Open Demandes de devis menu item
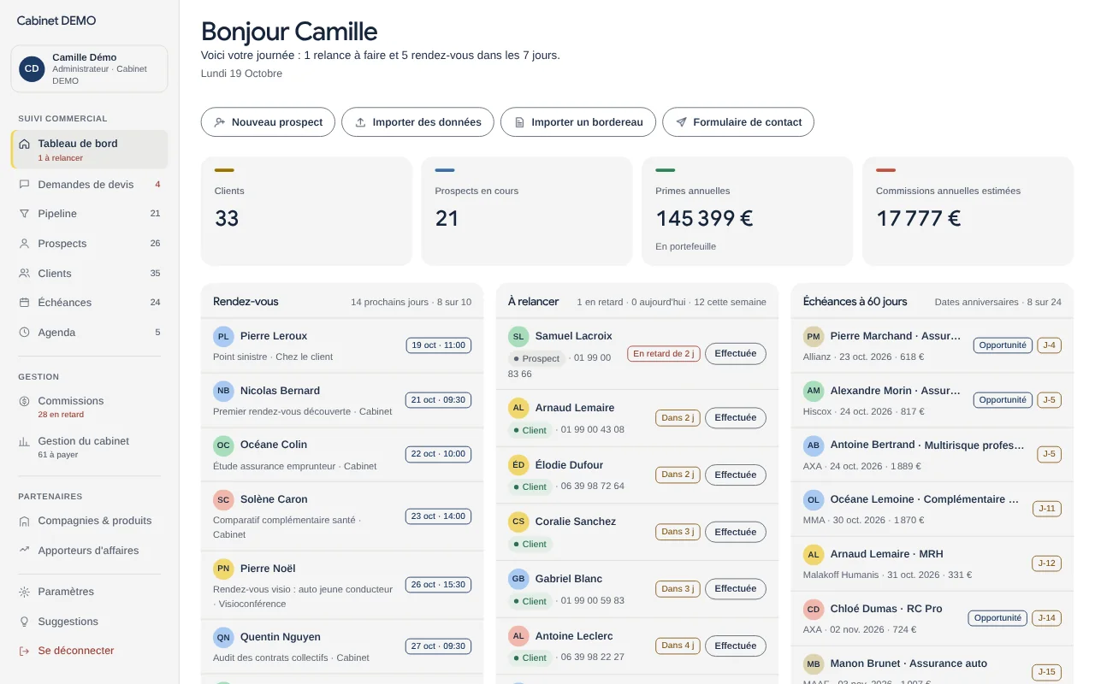Screen dimensions: 1095x684 [x=89, y=184]
